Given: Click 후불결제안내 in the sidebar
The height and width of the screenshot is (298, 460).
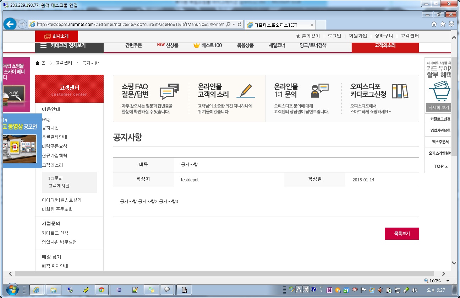Looking at the screenshot, I should [55, 137].
